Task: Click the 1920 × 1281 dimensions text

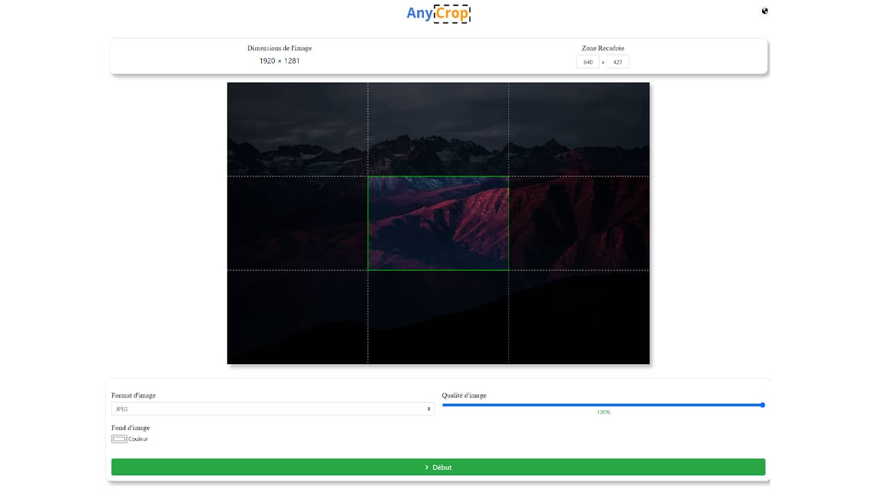Action: coord(280,61)
